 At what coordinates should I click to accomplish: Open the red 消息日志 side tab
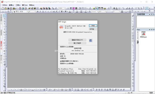point(1,45)
